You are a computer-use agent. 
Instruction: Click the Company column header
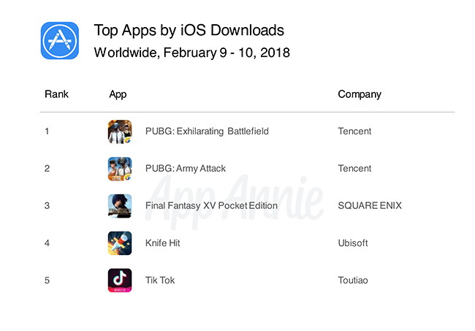pos(360,94)
